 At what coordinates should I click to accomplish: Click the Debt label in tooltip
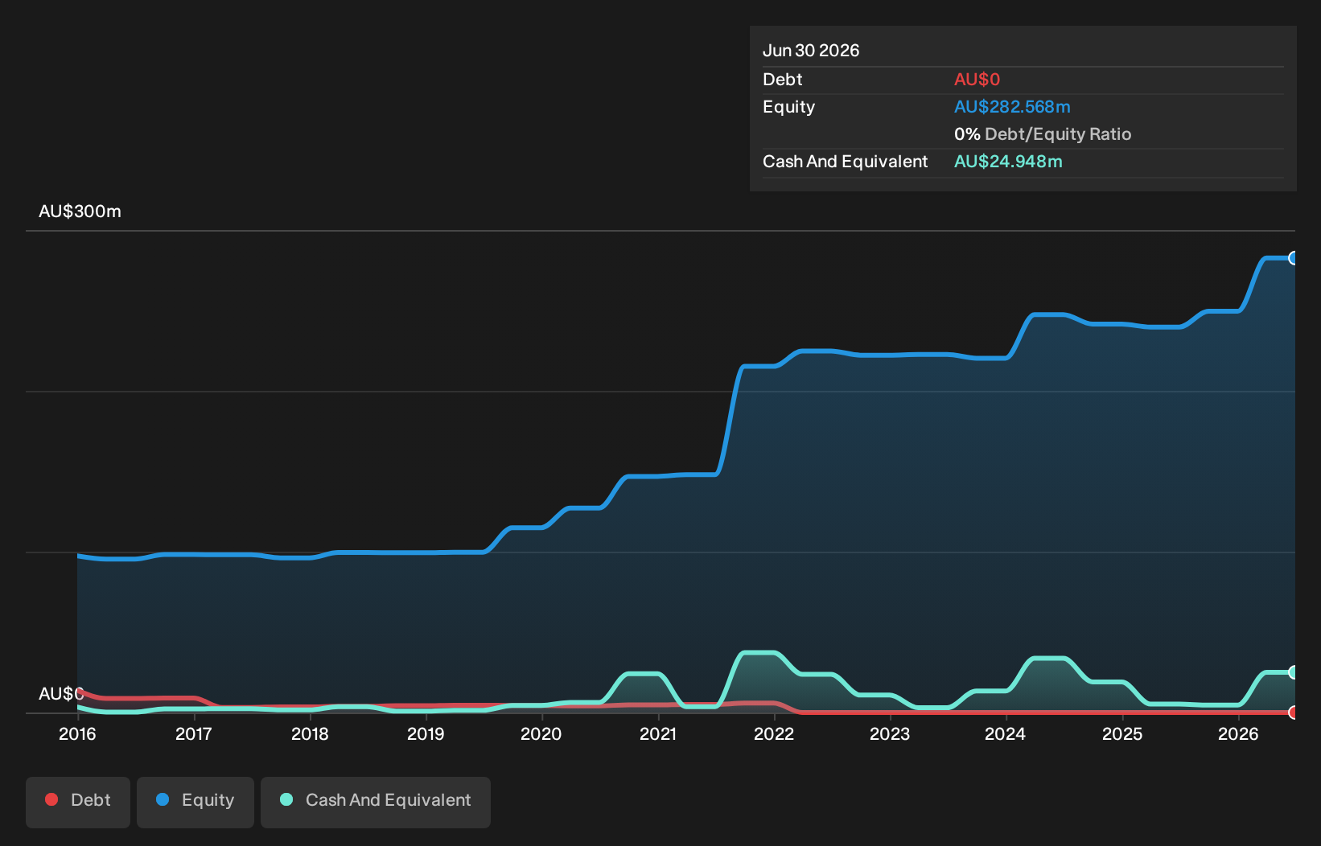pos(783,80)
